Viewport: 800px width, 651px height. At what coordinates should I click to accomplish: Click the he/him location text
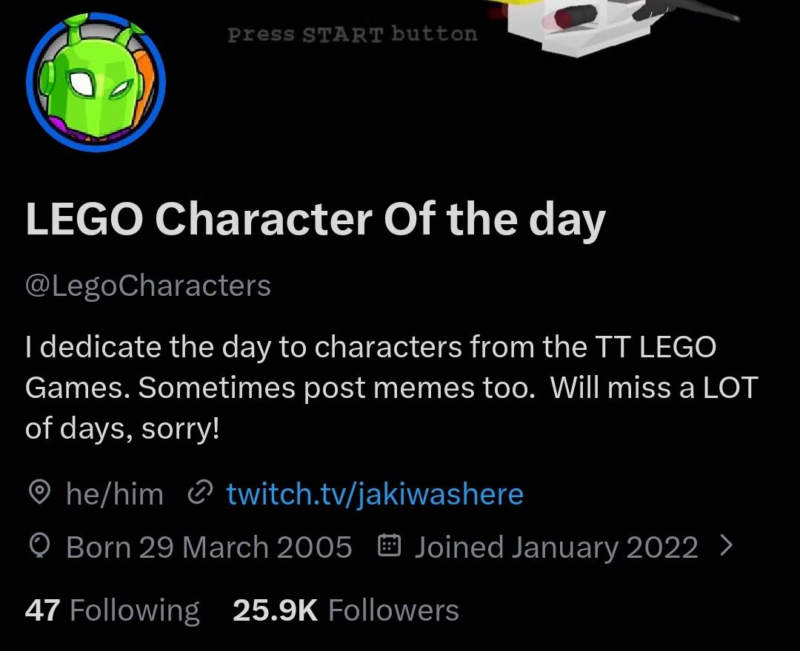[x=115, y=493]
